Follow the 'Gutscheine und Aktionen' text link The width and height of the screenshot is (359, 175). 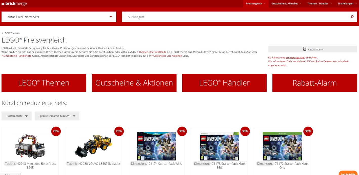click(x=167, y=56)
